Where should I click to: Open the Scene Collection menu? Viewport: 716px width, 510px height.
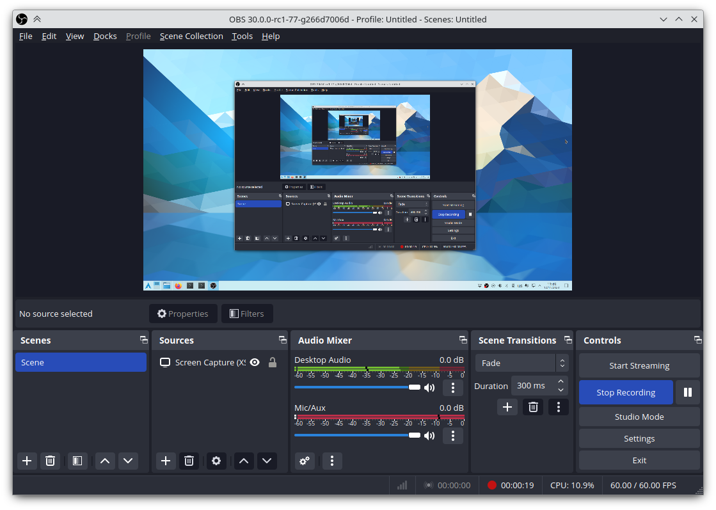pos(191,36)
